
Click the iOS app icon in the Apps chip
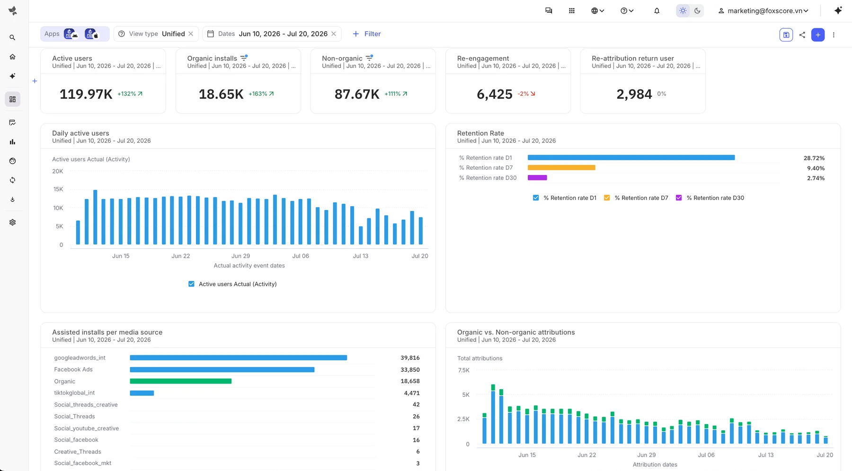click(x=91, y=34)
